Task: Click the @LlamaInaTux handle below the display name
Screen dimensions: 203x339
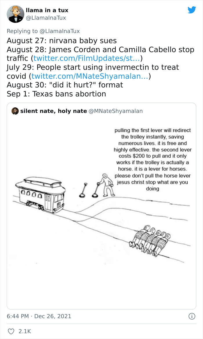Action: coord(46,18)
